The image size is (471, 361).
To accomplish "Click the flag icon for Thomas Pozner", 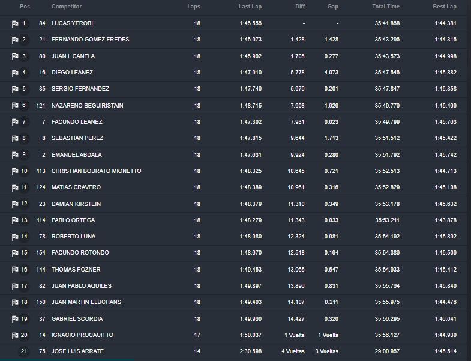I will [15, 270].
